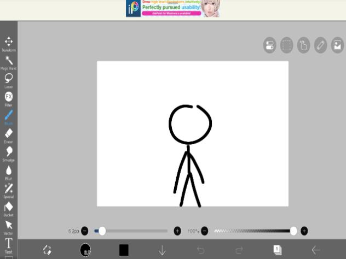Adjust the opacity slider
The image size is (346, 259).
256,231
